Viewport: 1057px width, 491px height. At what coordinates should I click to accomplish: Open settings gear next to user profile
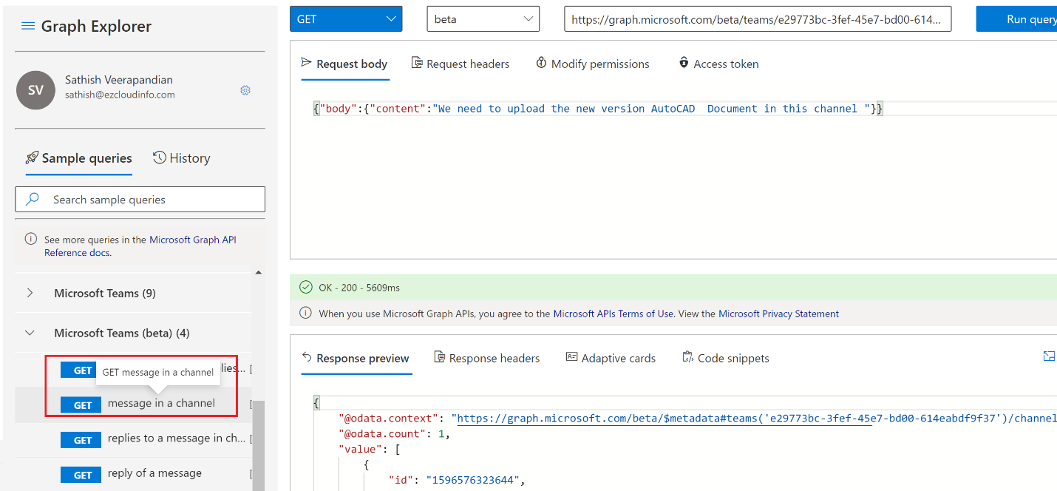[x=245, y=90]
